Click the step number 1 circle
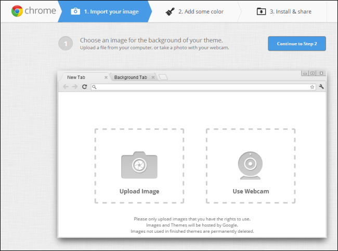Viewport: 338px width, 251px height. coord(66,44)
